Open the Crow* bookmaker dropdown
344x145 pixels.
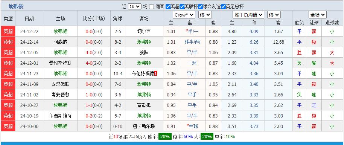click(x=184, y=15)
